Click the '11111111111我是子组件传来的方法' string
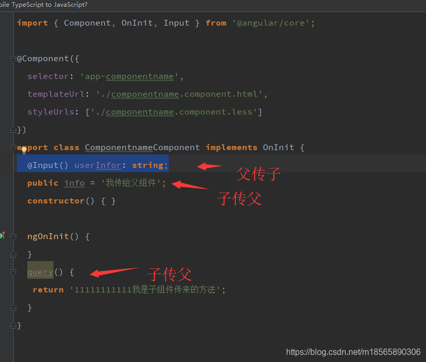 [x=145, y=290]
